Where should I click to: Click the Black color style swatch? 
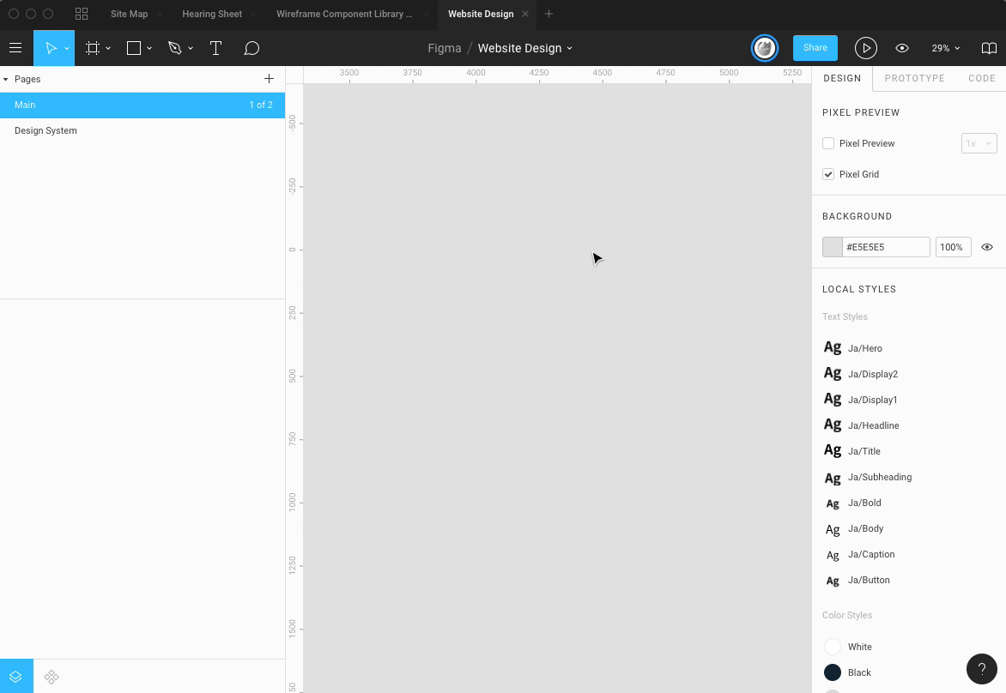click(832, 672)
